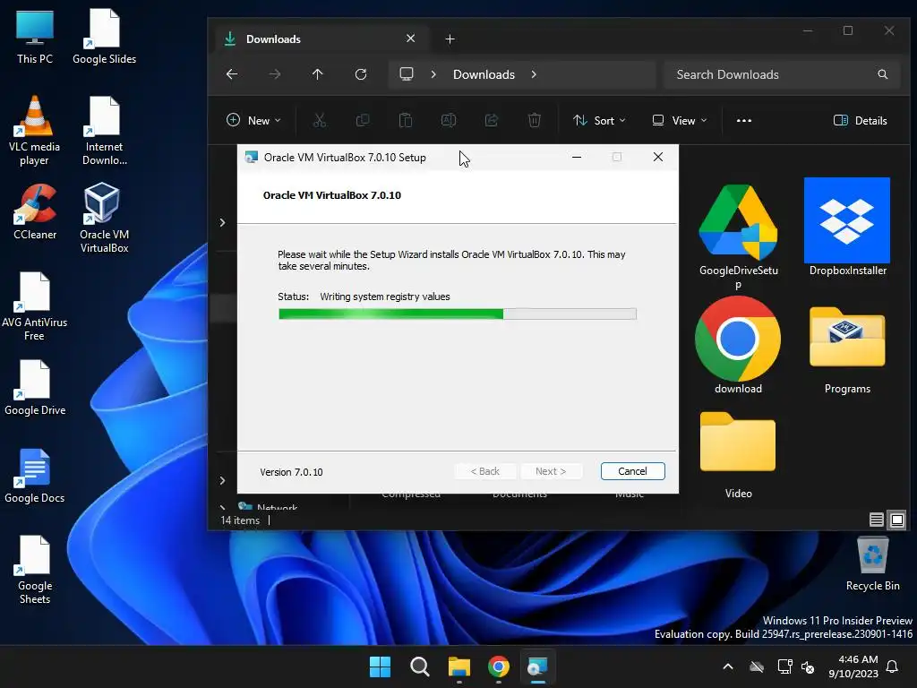Expand lower navigation pane chevron above Network
This screenshot has width=917, height=688.
222,480
